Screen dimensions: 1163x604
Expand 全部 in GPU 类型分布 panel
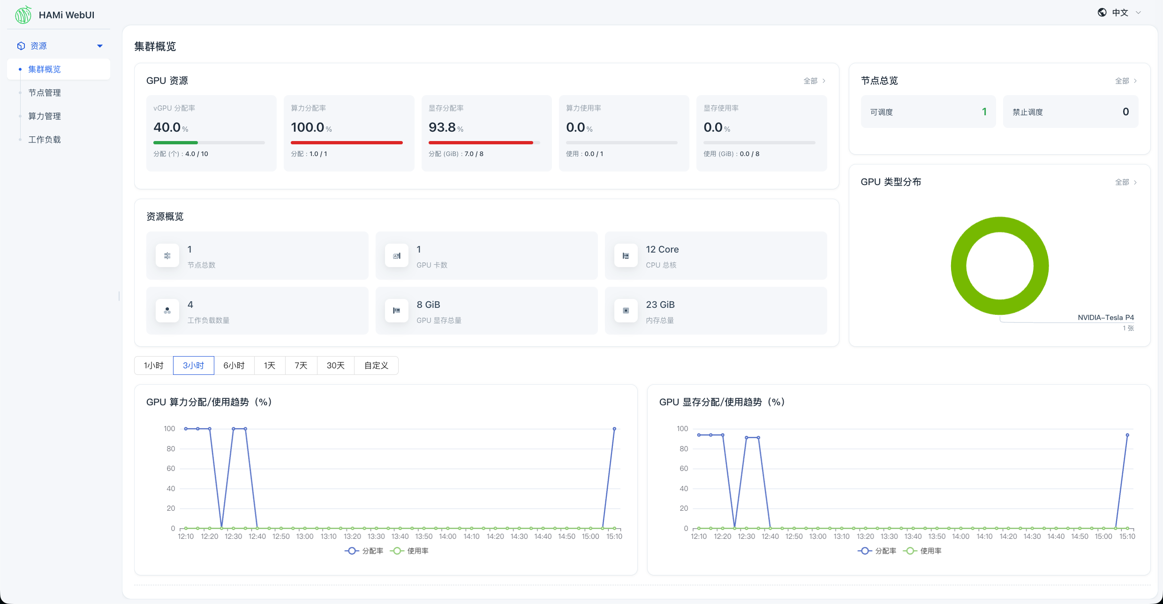(x=1125, y=182)
